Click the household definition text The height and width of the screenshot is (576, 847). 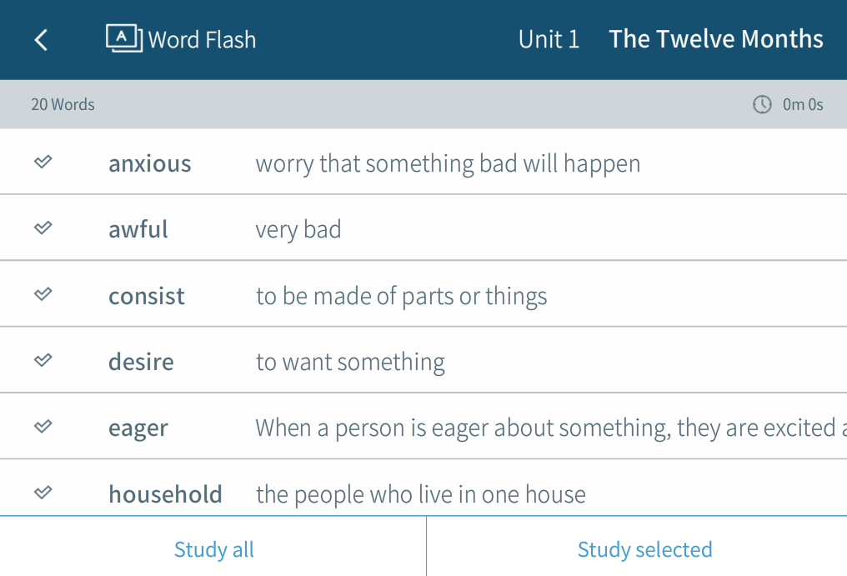[x=420, y=495]
